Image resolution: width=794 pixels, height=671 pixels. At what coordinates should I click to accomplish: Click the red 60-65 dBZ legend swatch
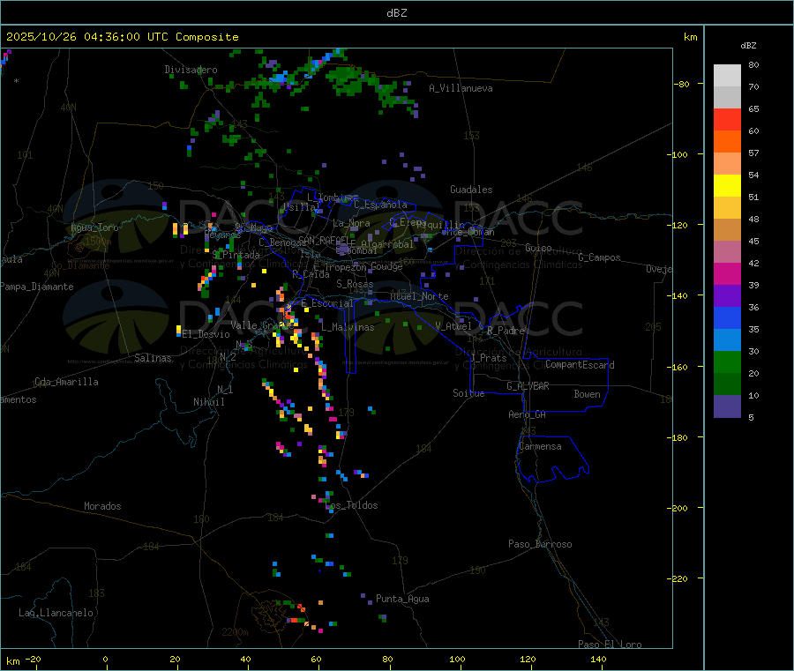pos(727,119)
